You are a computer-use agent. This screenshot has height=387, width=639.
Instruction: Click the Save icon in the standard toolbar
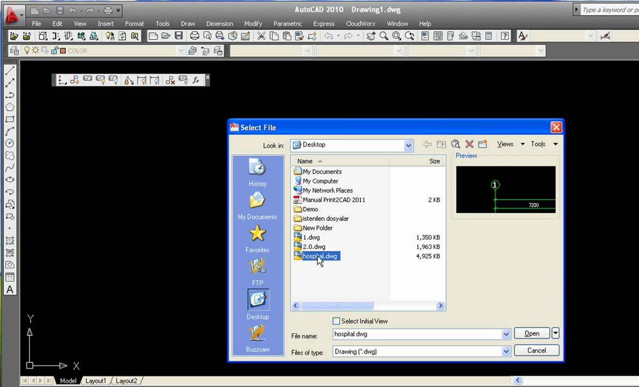click(x=179, y=36)
